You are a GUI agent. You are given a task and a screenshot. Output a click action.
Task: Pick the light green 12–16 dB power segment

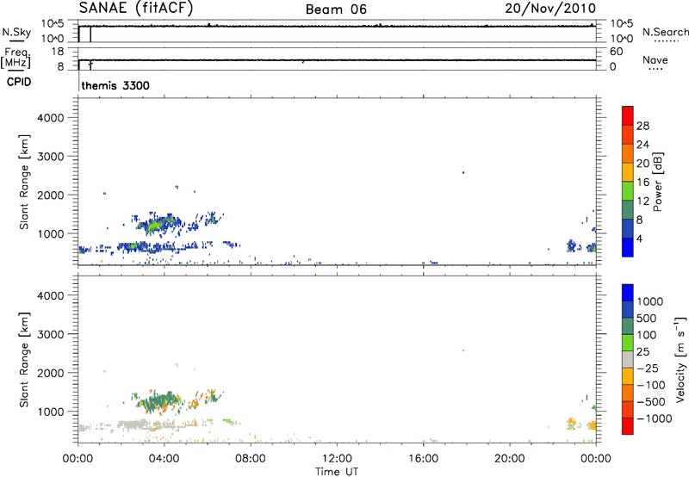tap(628, 191)
